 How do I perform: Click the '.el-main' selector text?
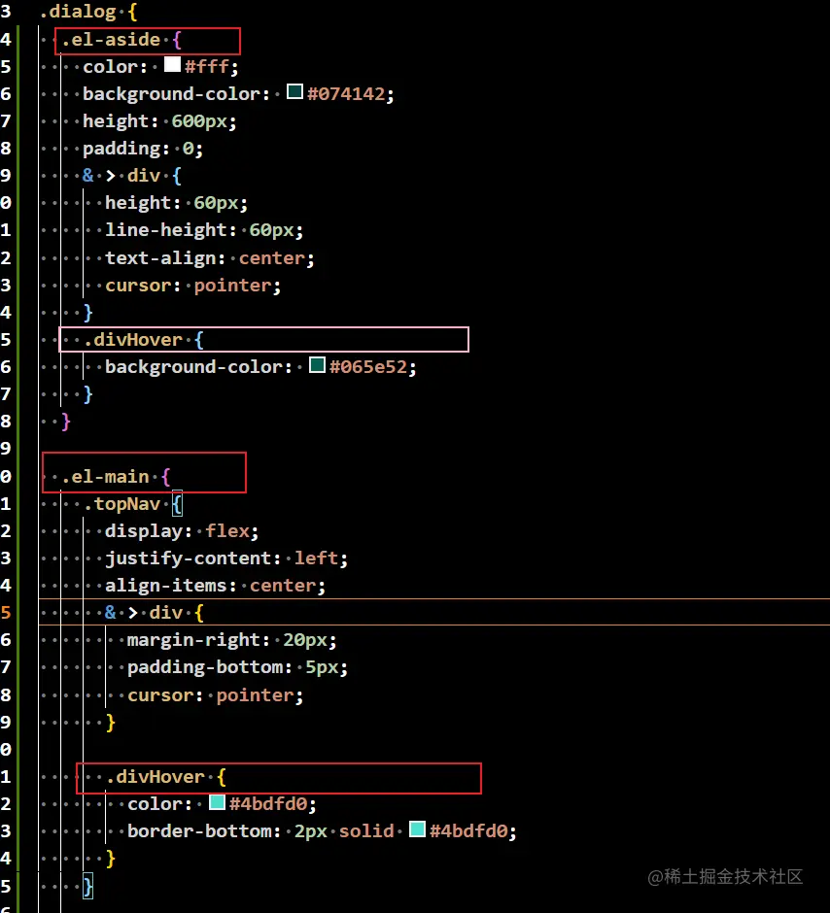105,477
